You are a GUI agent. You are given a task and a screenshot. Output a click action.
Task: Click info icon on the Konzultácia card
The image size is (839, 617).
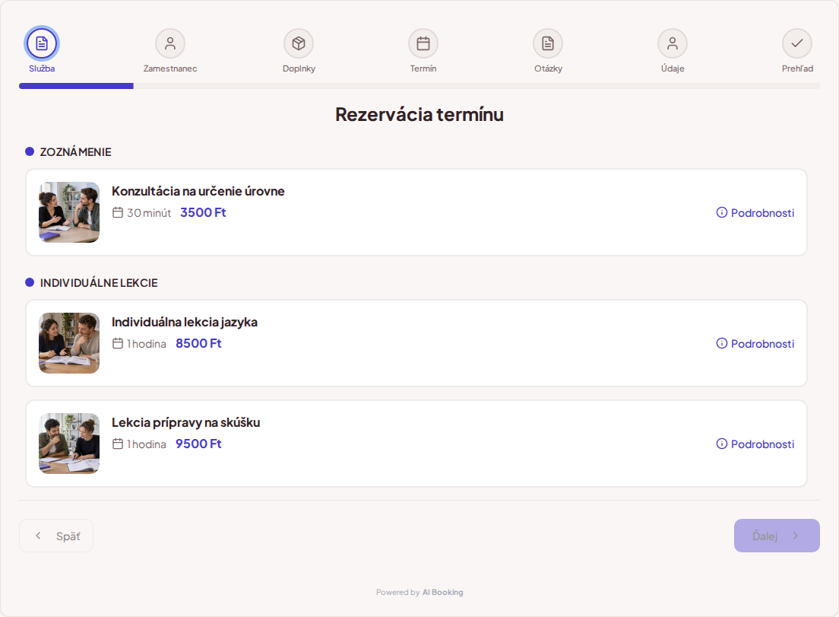[x=722, y=212]
